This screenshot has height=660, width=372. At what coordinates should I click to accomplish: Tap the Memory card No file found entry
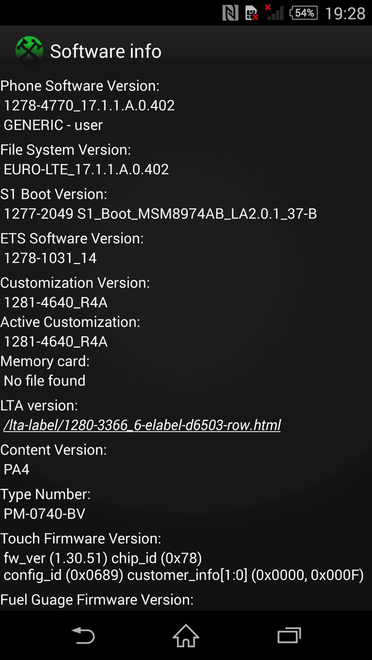45,381
